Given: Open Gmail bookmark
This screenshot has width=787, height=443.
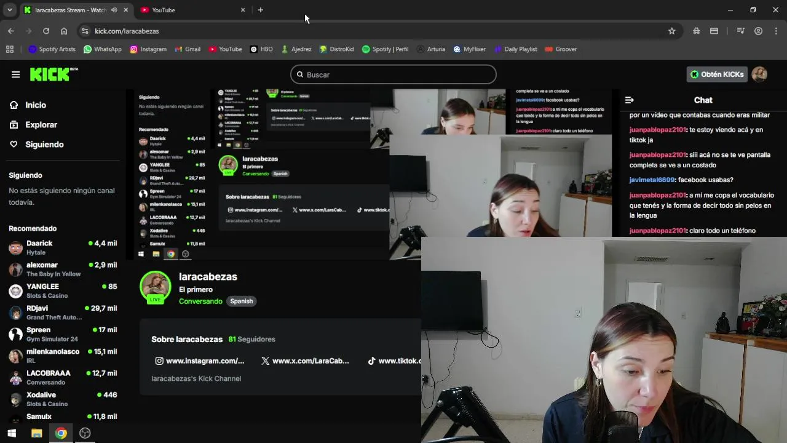Looking at the screenshot, I should 188,49.
